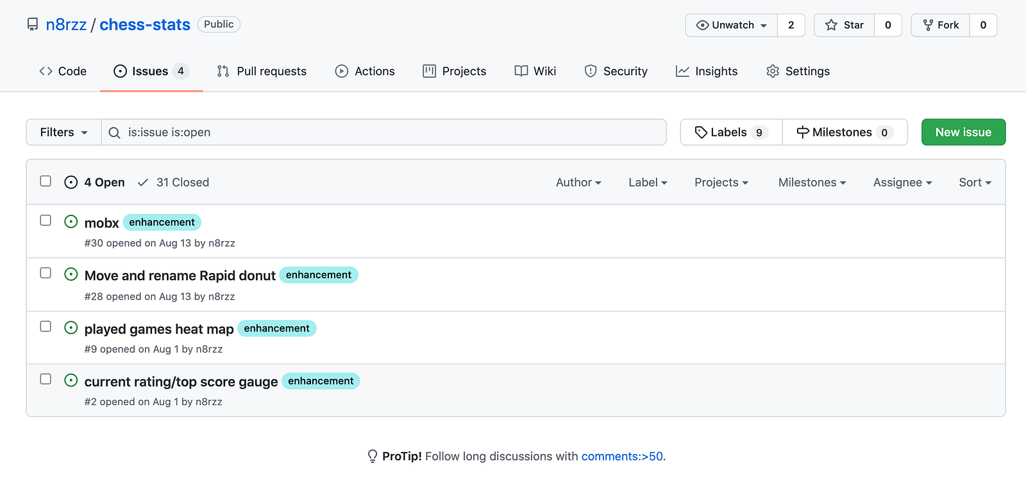Open the Filters dropdown

63,132
